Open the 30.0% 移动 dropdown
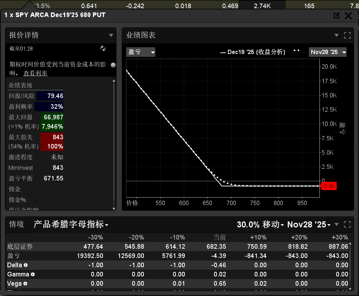359x296 pixels. [260, 225]
